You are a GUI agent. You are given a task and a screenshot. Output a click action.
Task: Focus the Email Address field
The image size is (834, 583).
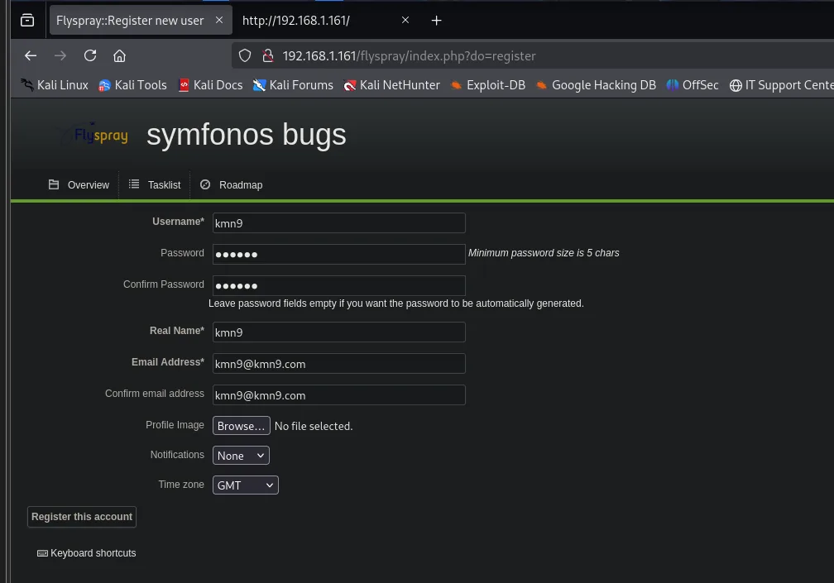(x=339, y=364)
